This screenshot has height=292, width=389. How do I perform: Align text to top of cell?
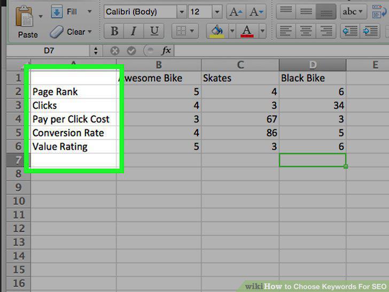pyautogui.click(x=286, y=12)
